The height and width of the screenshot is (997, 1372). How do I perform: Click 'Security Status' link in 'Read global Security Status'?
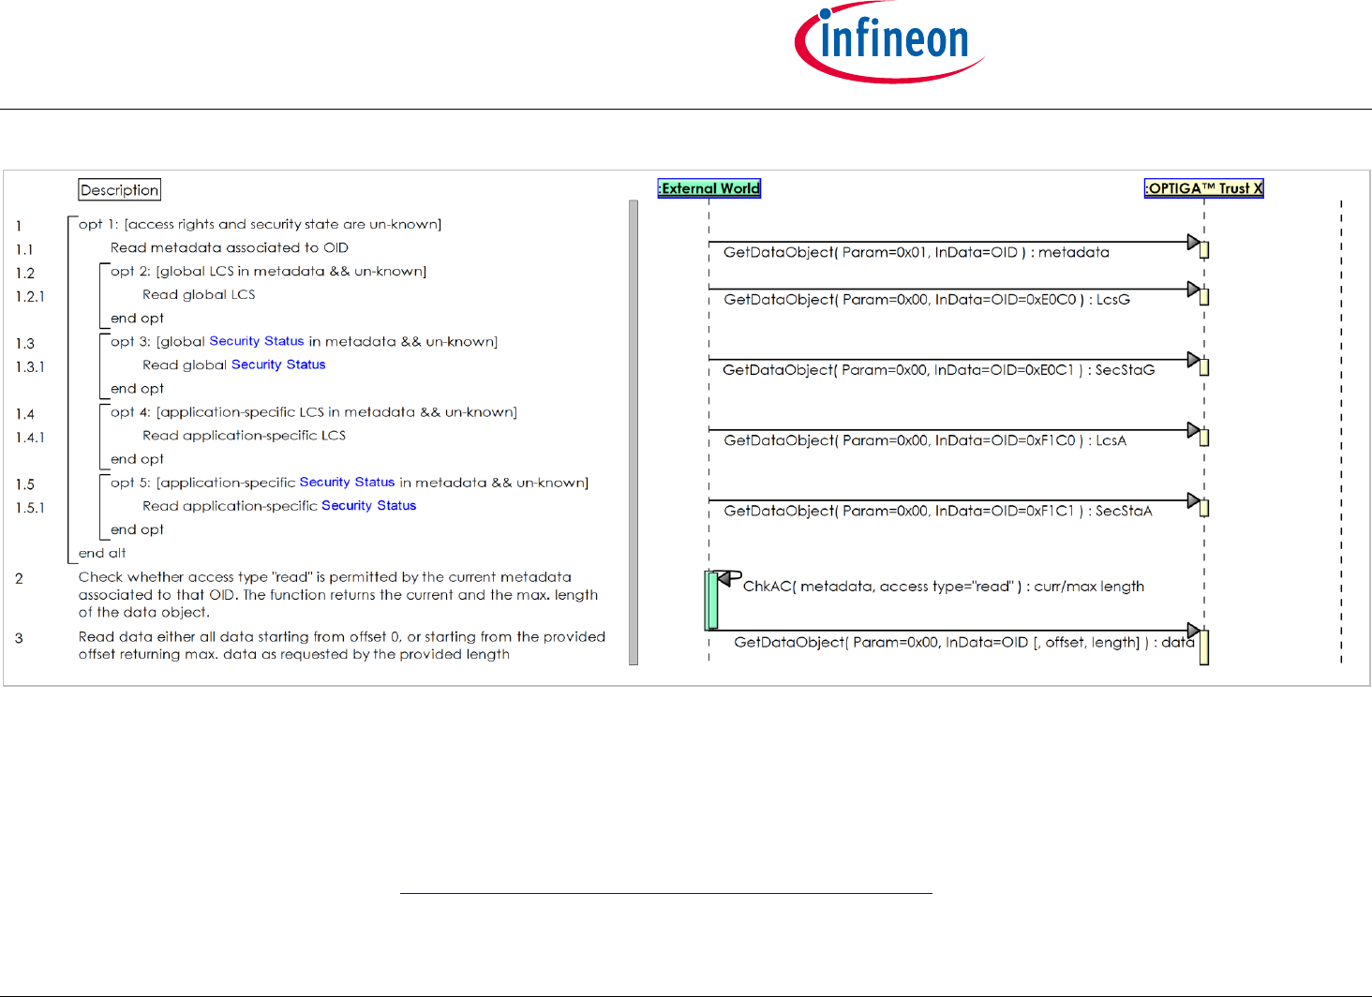click(278, 365)
